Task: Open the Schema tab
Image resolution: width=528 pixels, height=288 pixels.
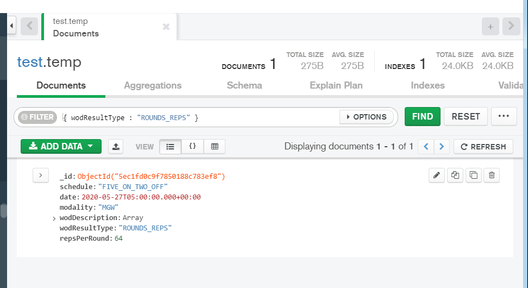Action: [244, 85]
